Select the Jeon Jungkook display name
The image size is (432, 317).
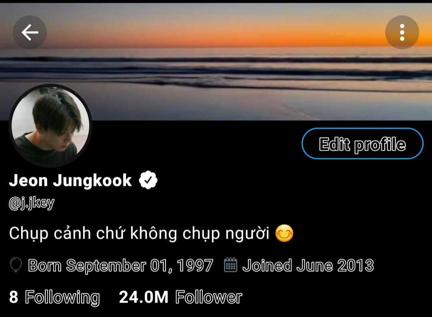[70, 181]
